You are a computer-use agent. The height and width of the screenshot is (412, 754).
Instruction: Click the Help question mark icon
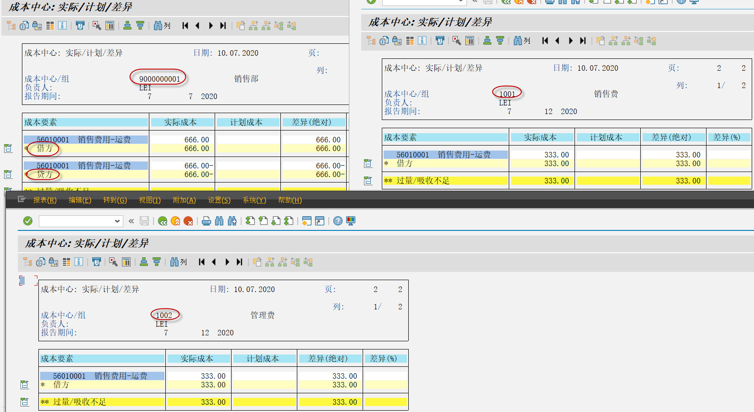pyautogui.click(x=337, y=221)
